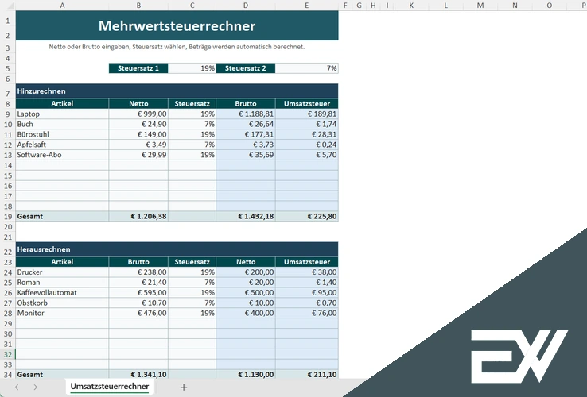Click the Mehrwertsteuerrechner title cell
This screenshot has height=397, width=587.
coord(177,25)
